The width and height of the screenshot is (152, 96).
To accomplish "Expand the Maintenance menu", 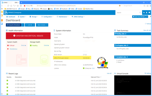I will coord(63,17).
